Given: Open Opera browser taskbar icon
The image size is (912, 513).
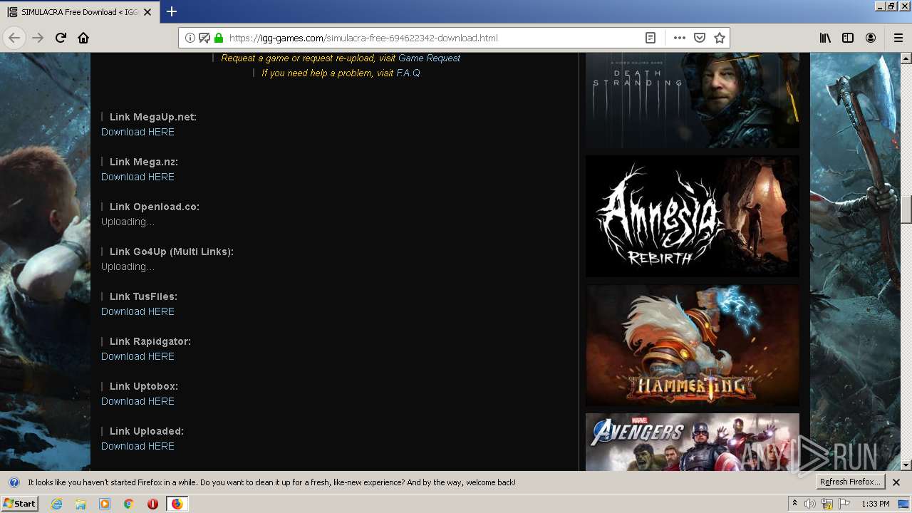Looking at the screenshot, I should [x=152, y=504].
